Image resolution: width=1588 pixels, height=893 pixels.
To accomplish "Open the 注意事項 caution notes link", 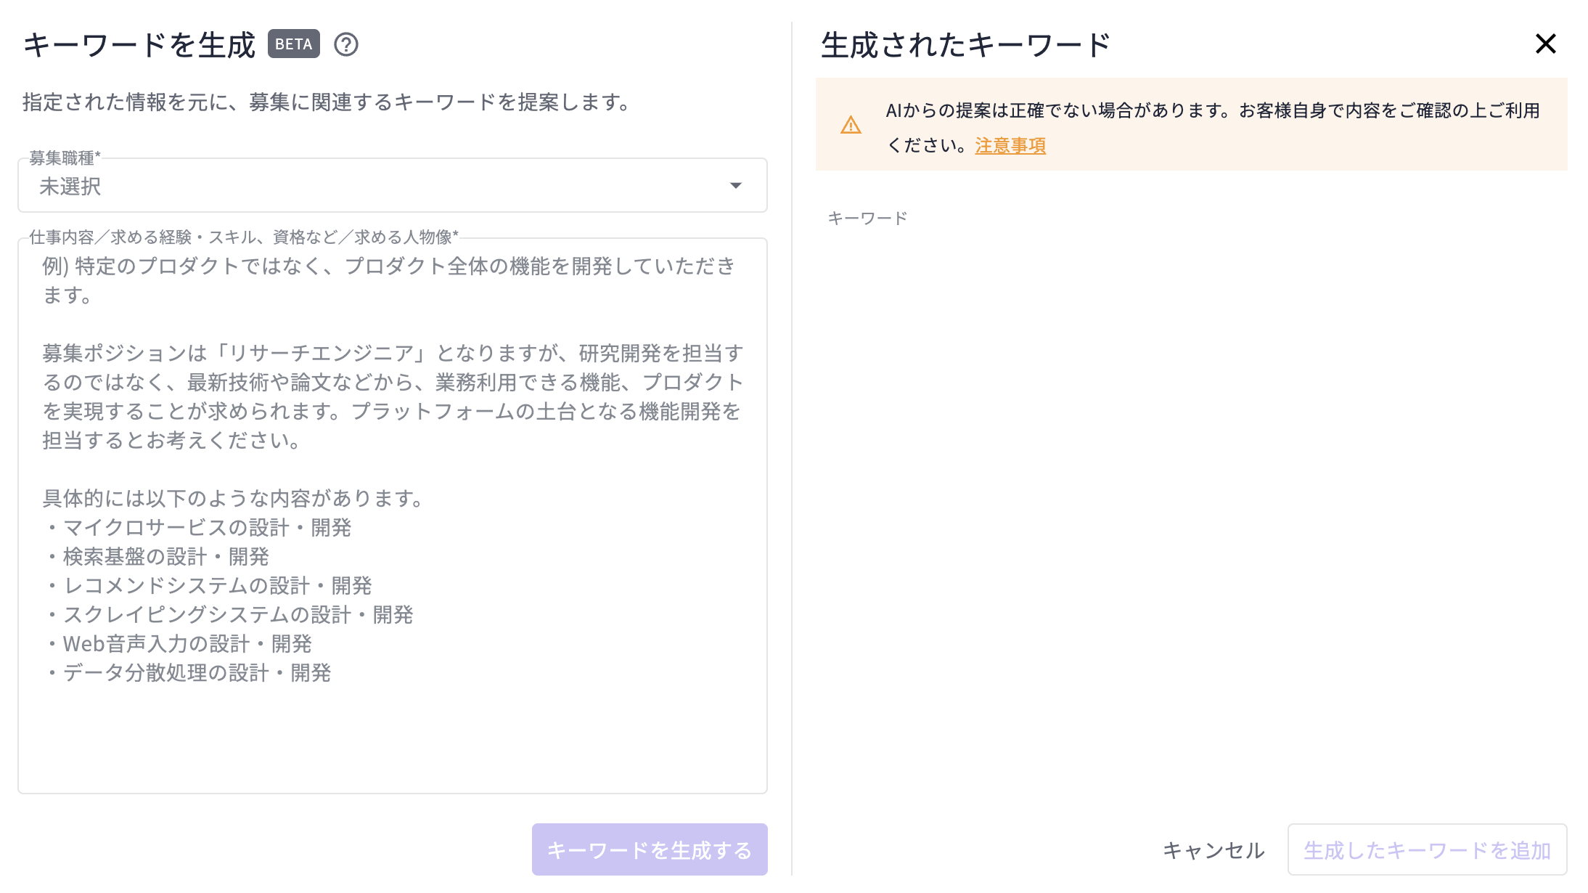I will pyautogui.click(x=1010, y=146).
